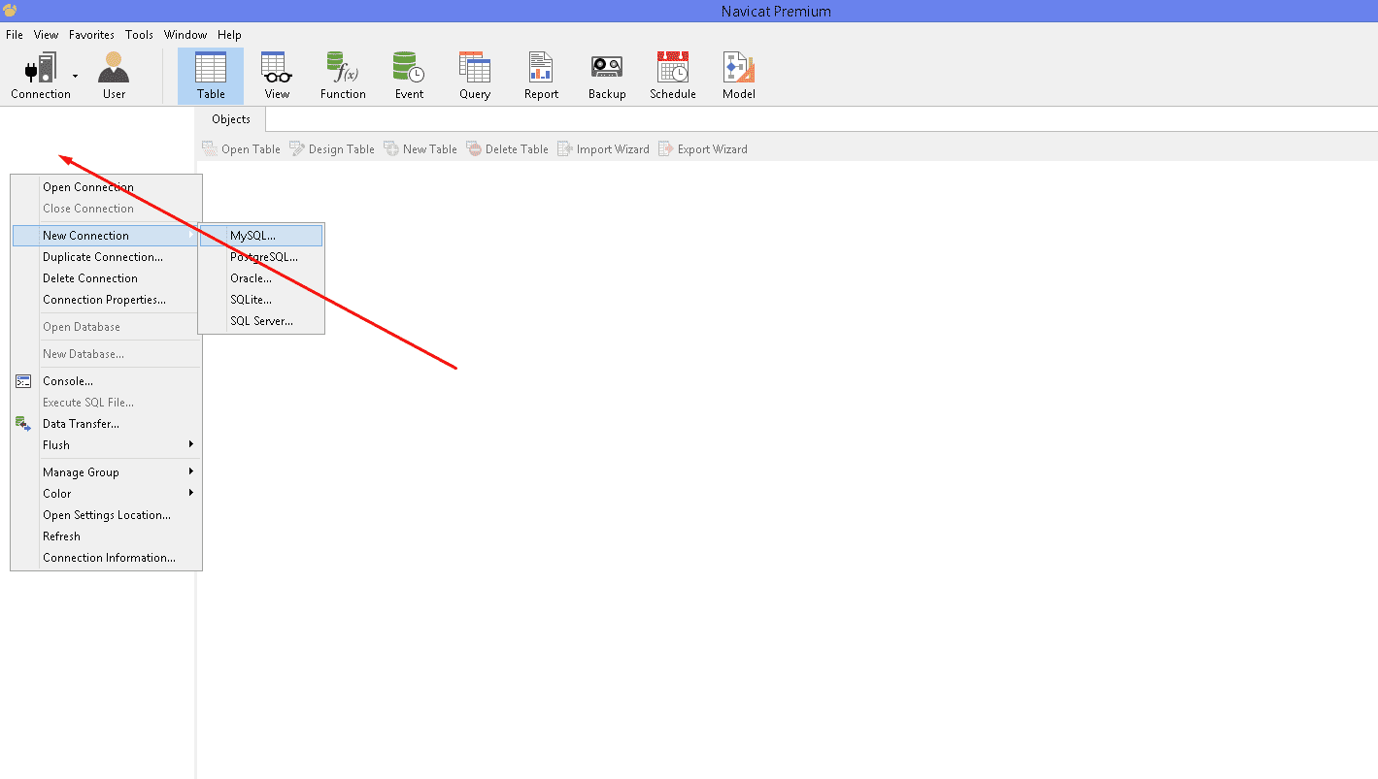The image size is (1378, 779).
Task: Open Console... from context menu
Action: 106,381
